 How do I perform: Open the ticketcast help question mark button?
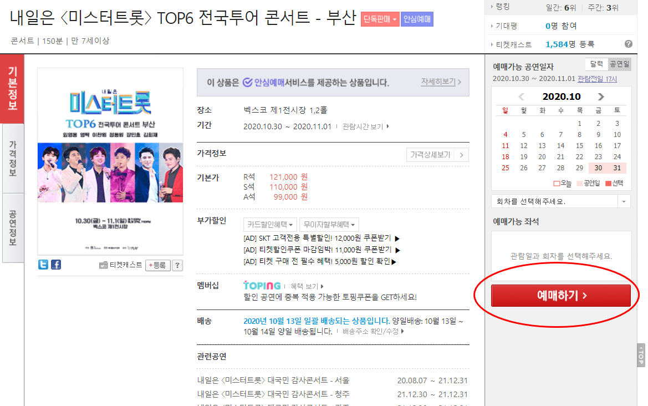point(177,266)
